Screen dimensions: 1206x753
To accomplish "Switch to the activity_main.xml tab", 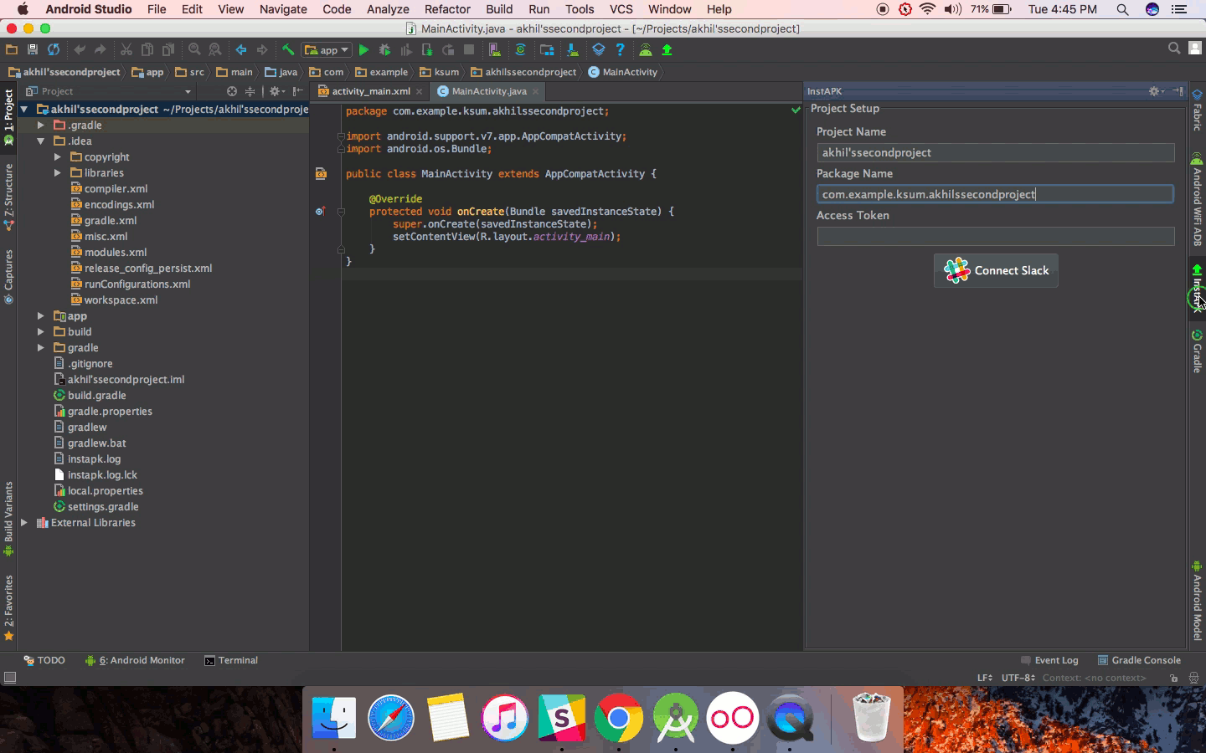I will pos(370,91).
